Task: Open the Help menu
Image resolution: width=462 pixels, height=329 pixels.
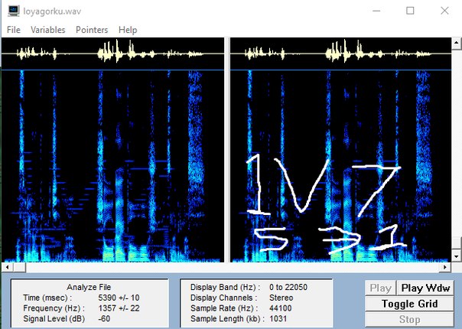Action: [128, 30]
